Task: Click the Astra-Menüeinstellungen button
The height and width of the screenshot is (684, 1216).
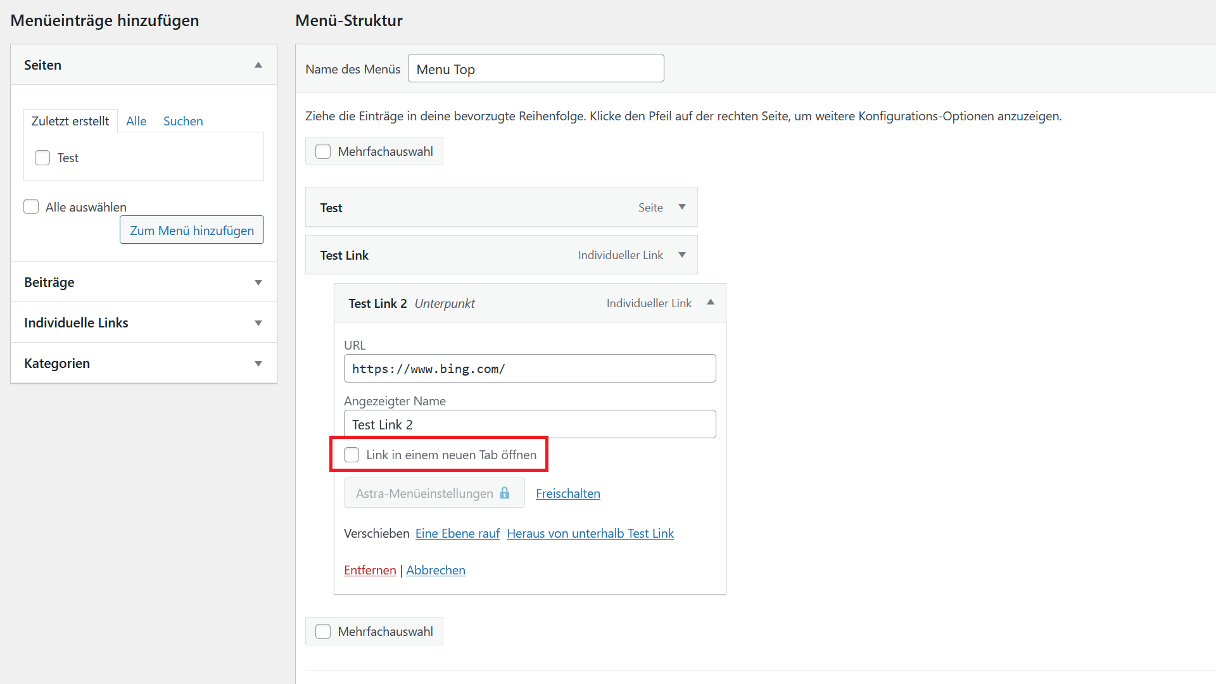Action: coord(434,493)
